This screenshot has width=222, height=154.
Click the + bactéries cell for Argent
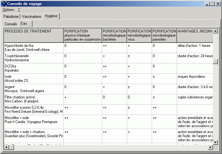114,89
